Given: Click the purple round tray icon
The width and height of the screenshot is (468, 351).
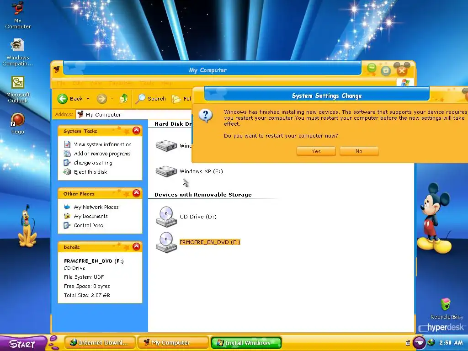Looking at the screenshot, I should (x=419, y=343).
